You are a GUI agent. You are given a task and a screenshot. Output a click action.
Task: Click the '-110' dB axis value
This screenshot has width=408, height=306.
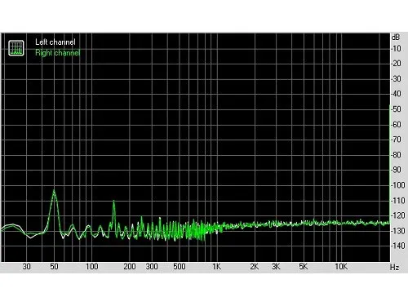pyautogui.click(x=398, y=201)
